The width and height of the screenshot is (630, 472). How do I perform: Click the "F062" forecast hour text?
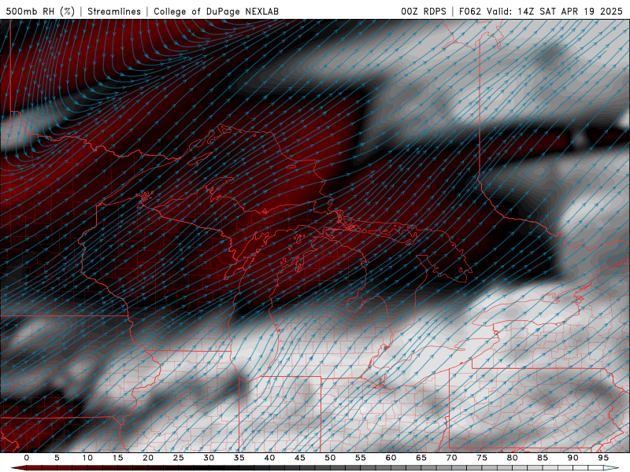tap(470, 11)
